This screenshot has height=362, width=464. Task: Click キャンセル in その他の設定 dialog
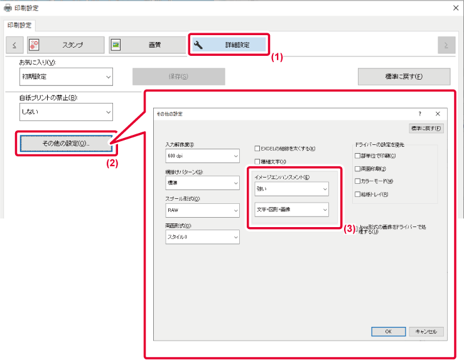(x=426, y=331)
